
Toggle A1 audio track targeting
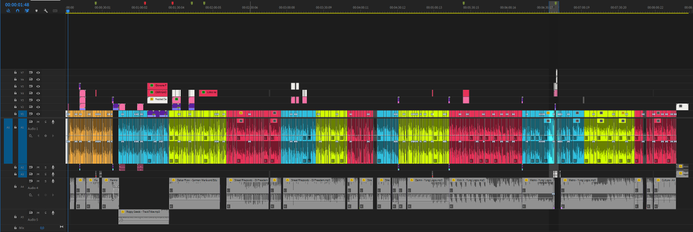click(x=23, y=141)
